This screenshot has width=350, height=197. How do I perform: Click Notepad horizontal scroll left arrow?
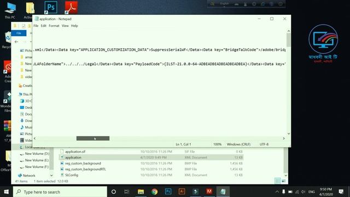click(x=35, y=138)
